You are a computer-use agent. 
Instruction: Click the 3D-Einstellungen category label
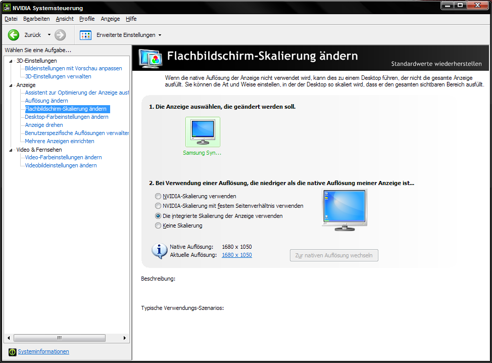[37, 61]
